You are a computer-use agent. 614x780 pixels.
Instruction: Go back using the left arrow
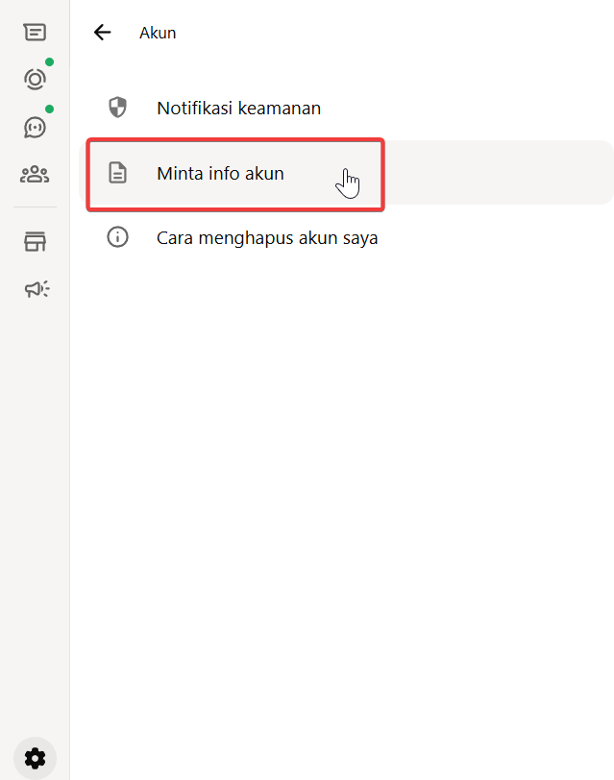click(x=102, y=33)
